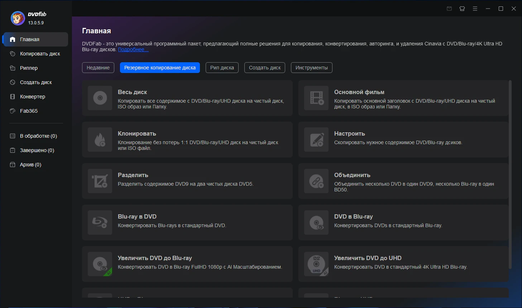522x308 pixels.
Task: Click the Увеличить DVD до UHD icon
Action: pyautogui.click(x=316, y=264)
